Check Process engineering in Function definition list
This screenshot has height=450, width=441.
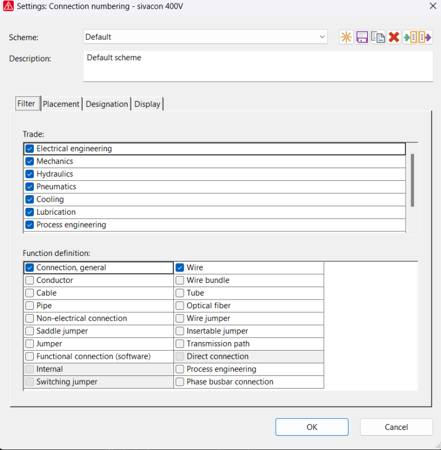click(x=180, y=369)
